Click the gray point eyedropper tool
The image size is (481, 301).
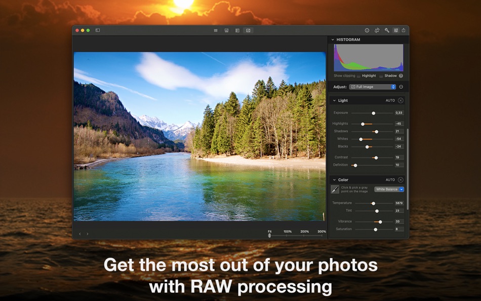pyautogui.click(x=335, y=189)
